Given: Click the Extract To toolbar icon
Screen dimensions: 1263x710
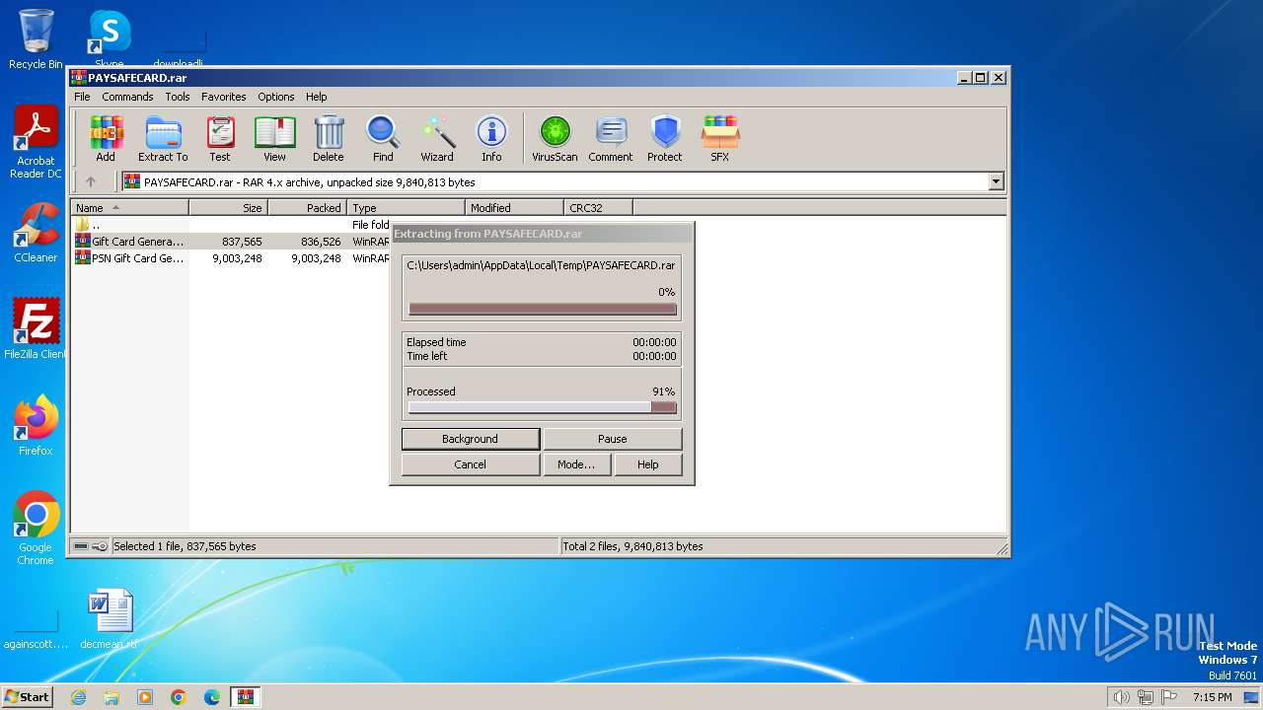Looking at the screenshot, I should point(163,138).
